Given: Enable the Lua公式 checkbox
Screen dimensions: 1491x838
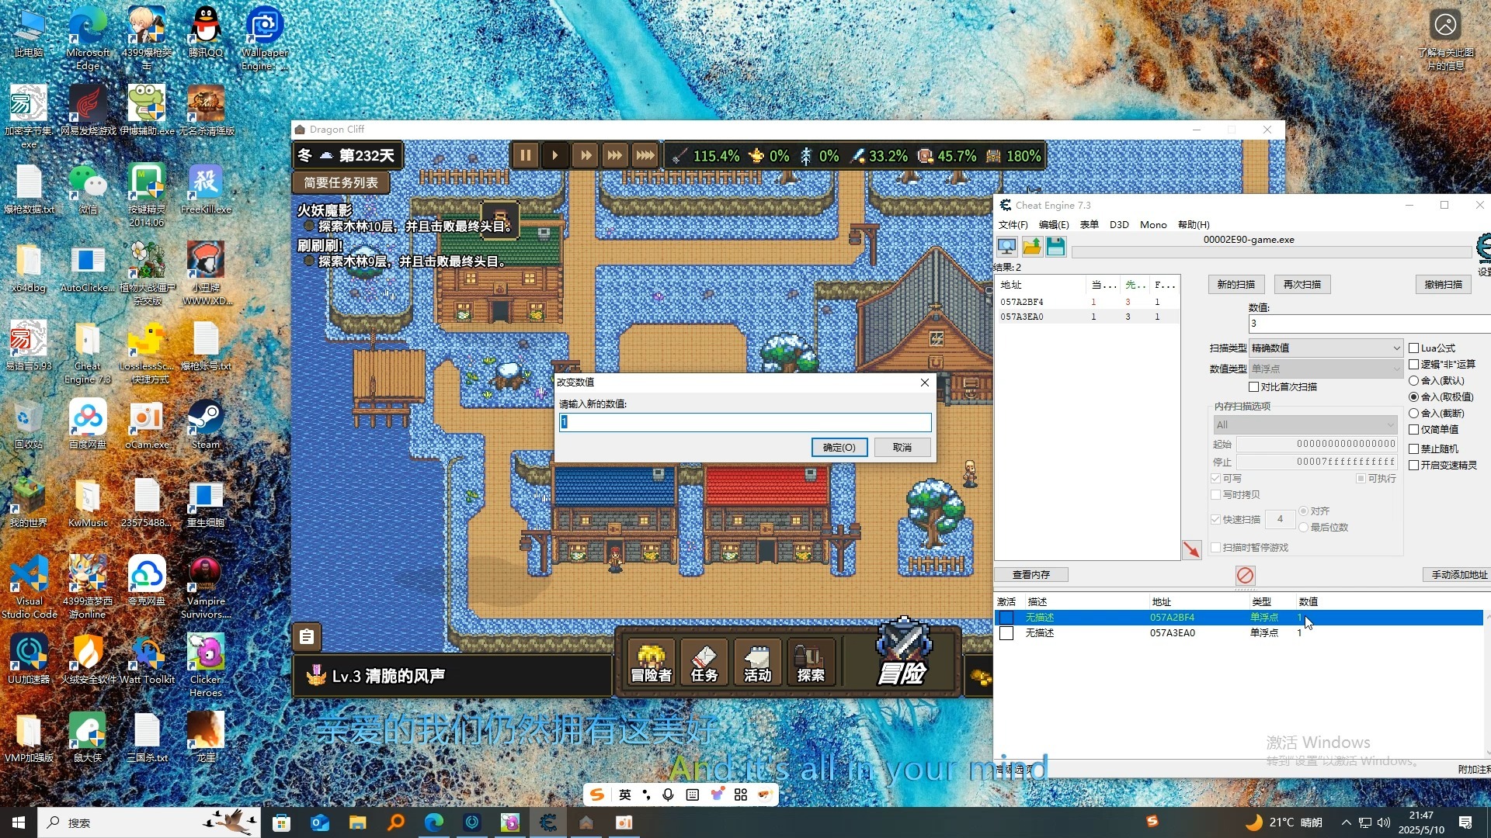Looking at the screenshot, I should coord(1414,348).
